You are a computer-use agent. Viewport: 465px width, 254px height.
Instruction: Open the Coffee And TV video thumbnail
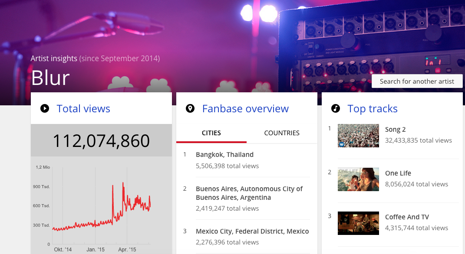pos(358,223)
